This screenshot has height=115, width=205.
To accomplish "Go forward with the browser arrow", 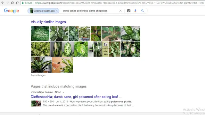I will pos(7,3).
